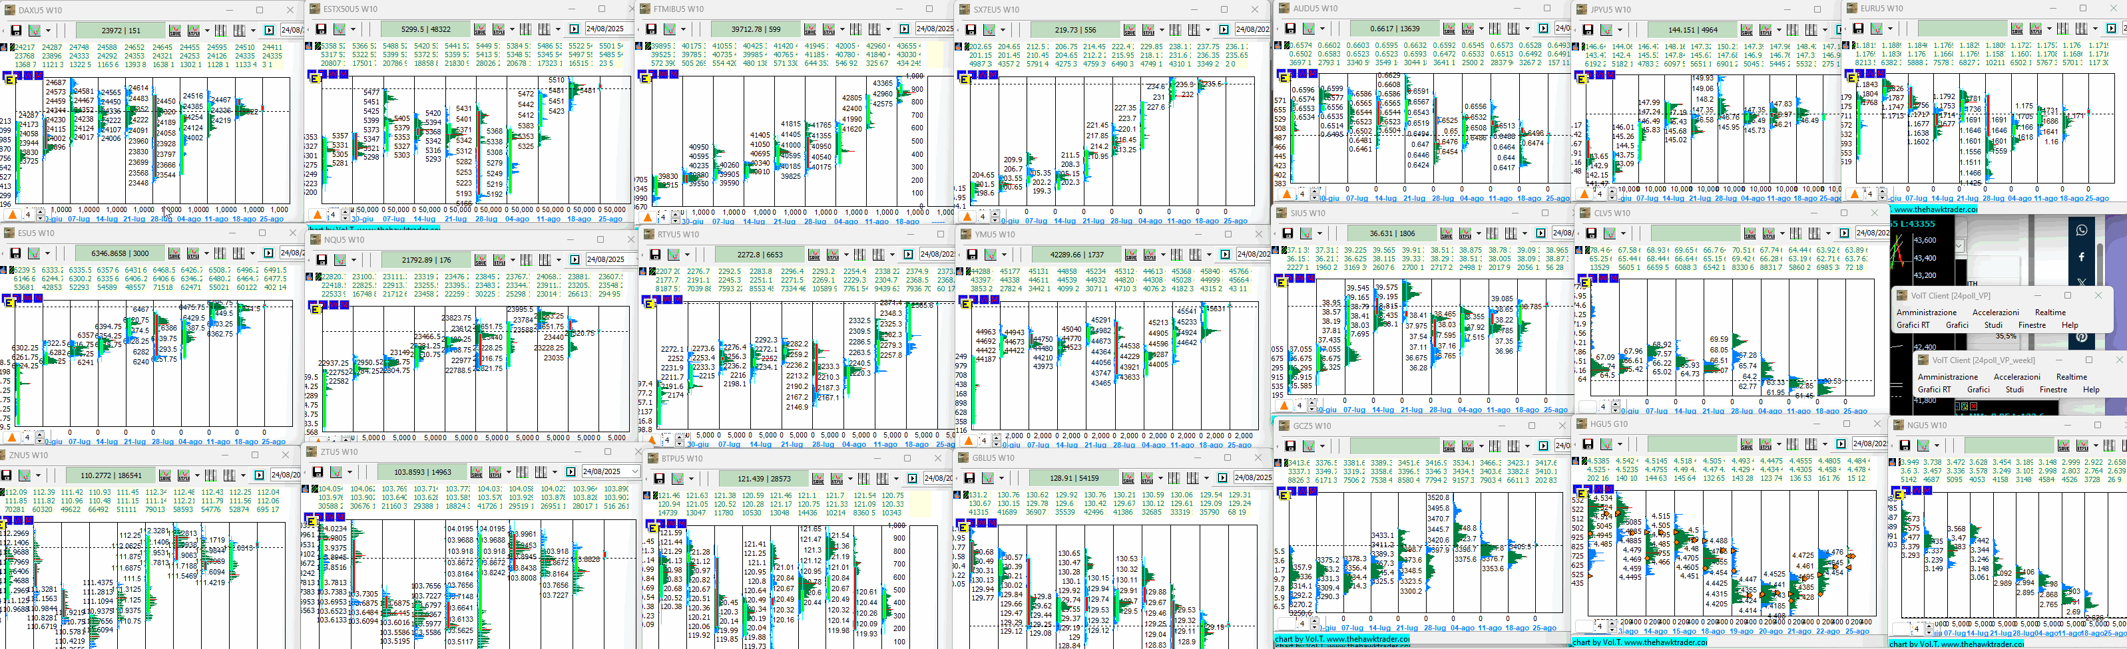Image resolution: width=2127 pixels, height=649 pixels.
Task: Open Realtime menu in VolT Client 24poll_VP
Action: [2050, 313]
